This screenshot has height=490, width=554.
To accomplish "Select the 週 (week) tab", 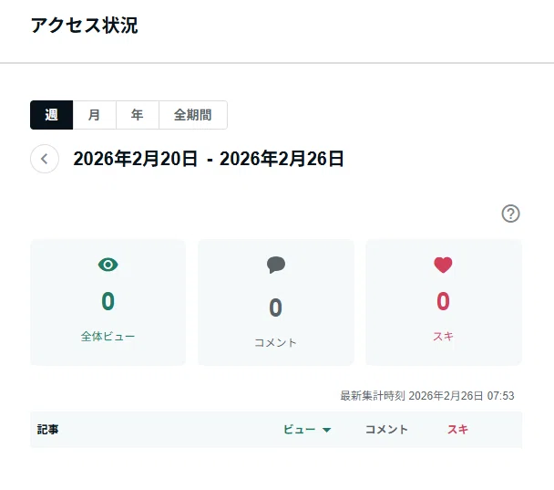I will coord(52,115).
